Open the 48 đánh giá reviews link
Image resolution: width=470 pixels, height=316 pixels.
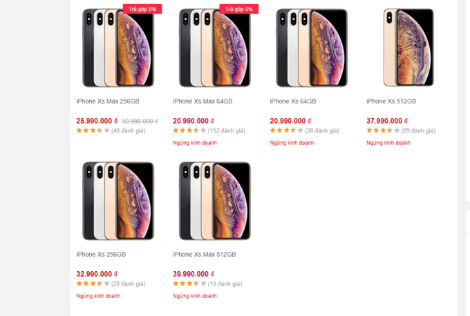pyautogui.click(x=129, y=130)
